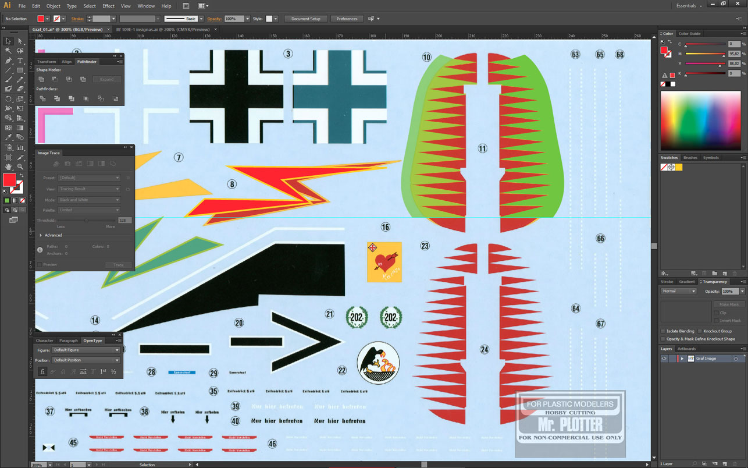Toggle Graf Image layer visibility eye

pos(664,359)
